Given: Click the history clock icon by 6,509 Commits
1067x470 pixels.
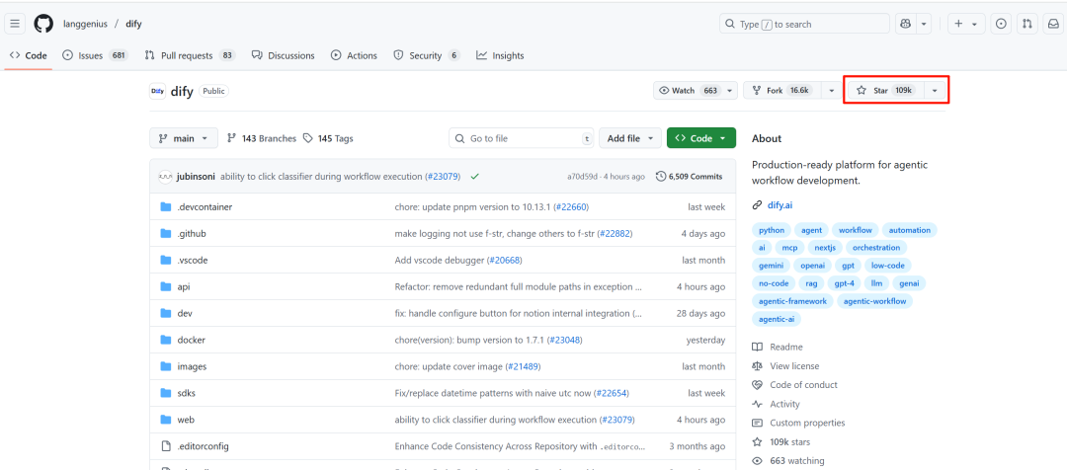Looking at the screenshot, I should [x=661, y=176].
